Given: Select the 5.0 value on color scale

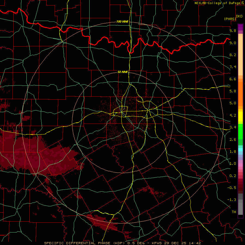Looking at the screenshot, I should pyautogui.click(x=233, y=103).
